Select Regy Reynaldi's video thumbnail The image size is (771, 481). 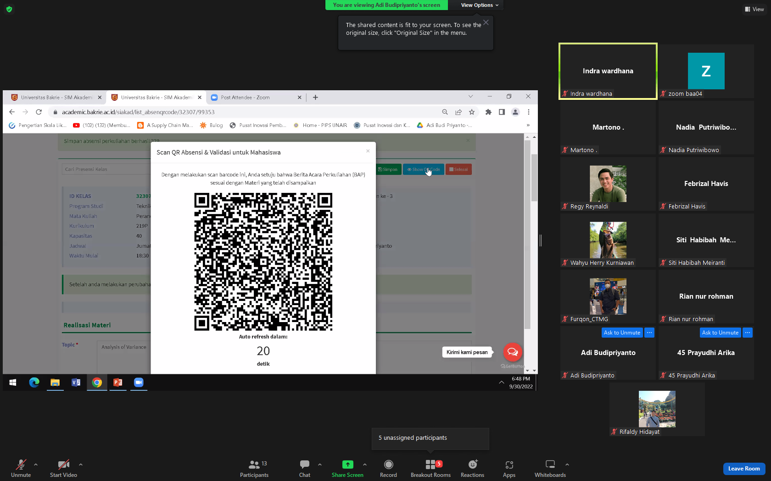(x=608, y=184)
